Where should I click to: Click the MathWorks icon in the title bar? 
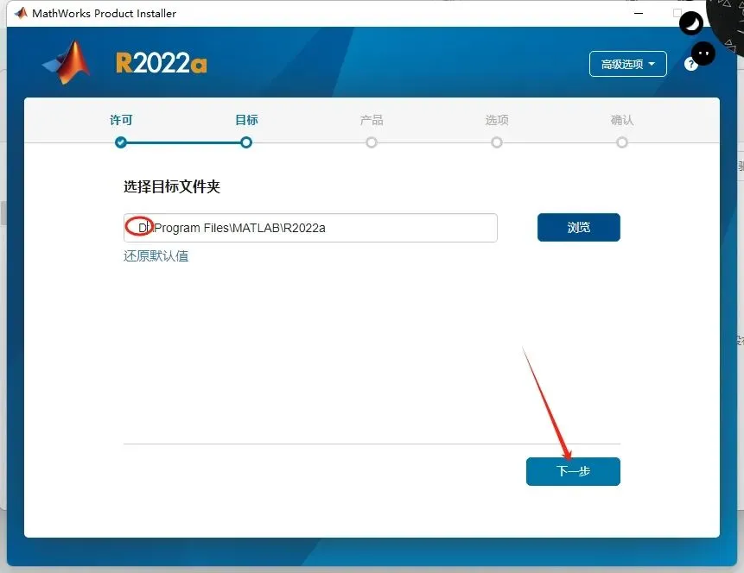click(21, 13)
